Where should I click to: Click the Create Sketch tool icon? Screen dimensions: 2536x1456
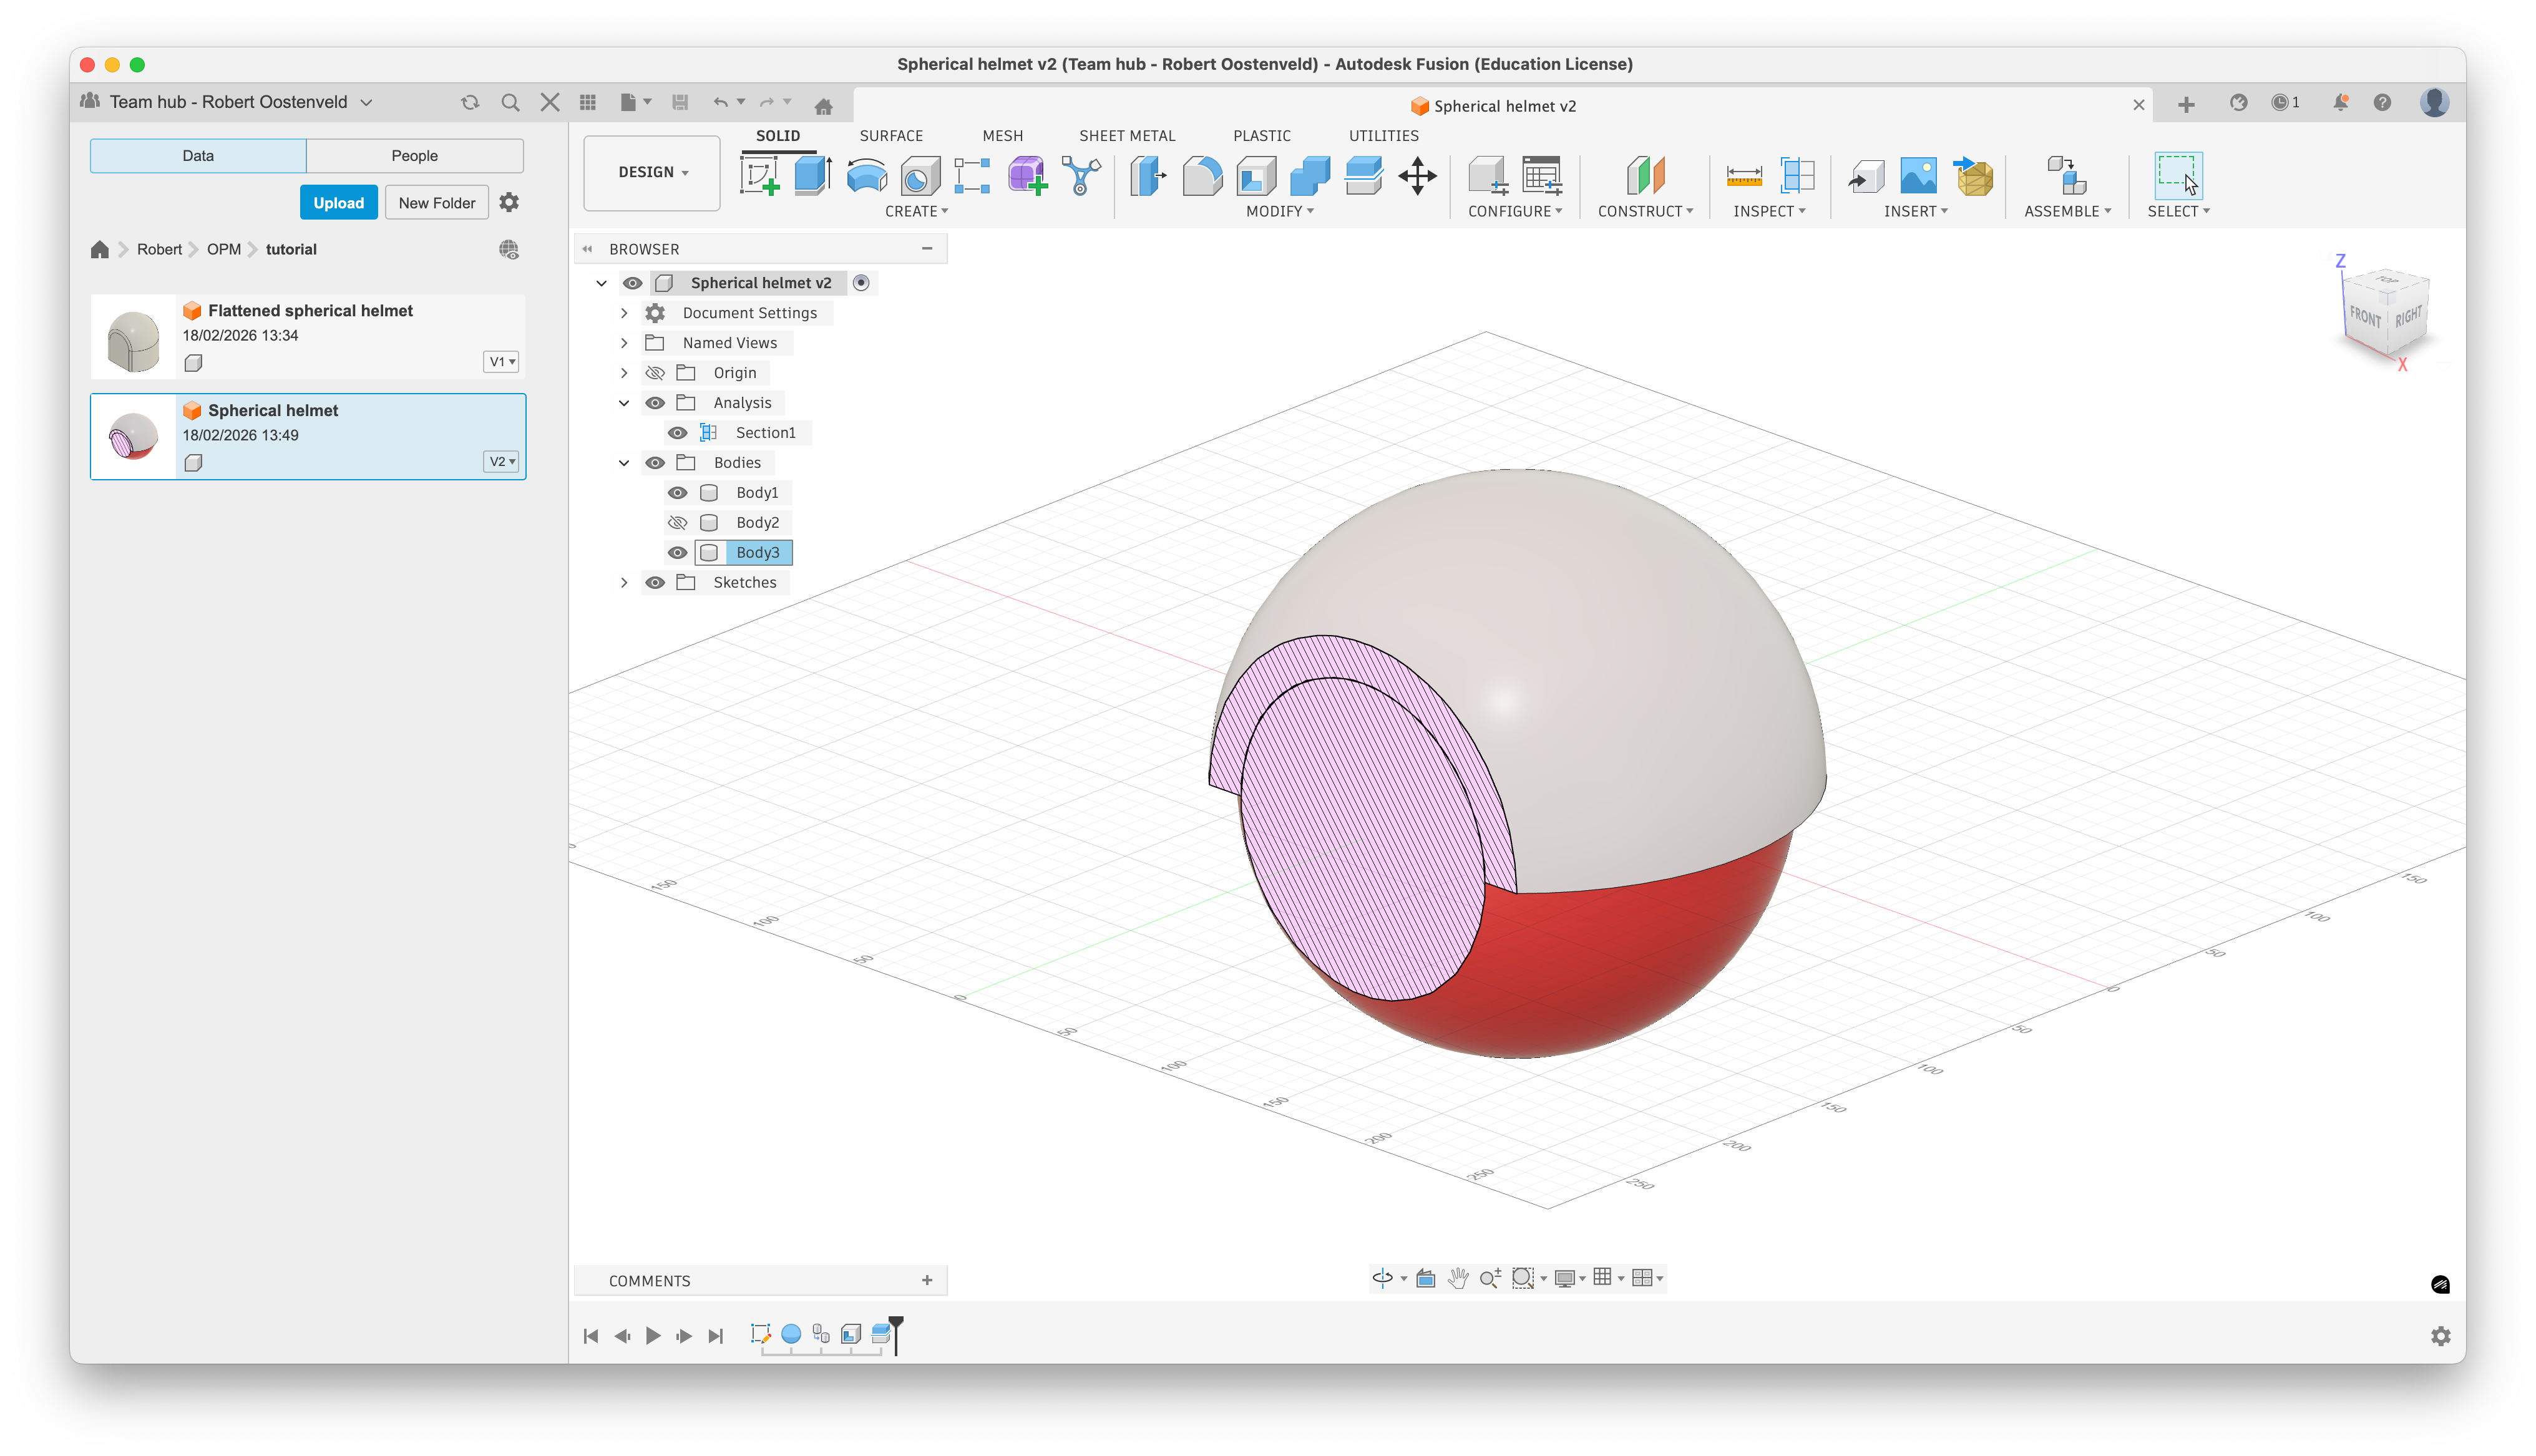[x=759, y=176]
